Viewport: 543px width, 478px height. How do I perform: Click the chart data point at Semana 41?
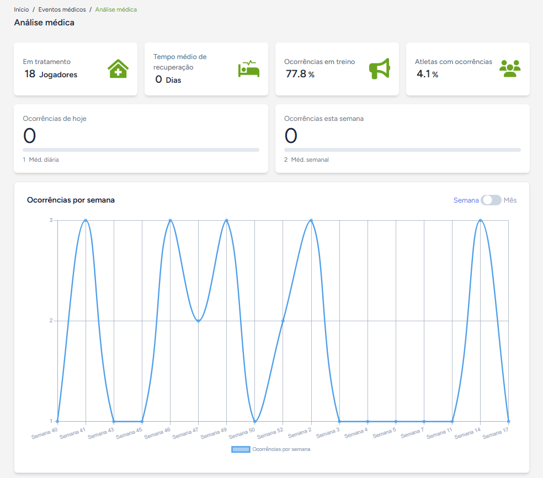coord(86,220)
